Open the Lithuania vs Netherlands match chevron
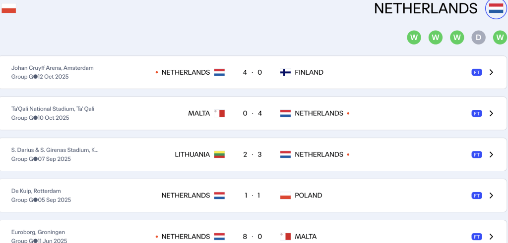 tap(491, 154)
